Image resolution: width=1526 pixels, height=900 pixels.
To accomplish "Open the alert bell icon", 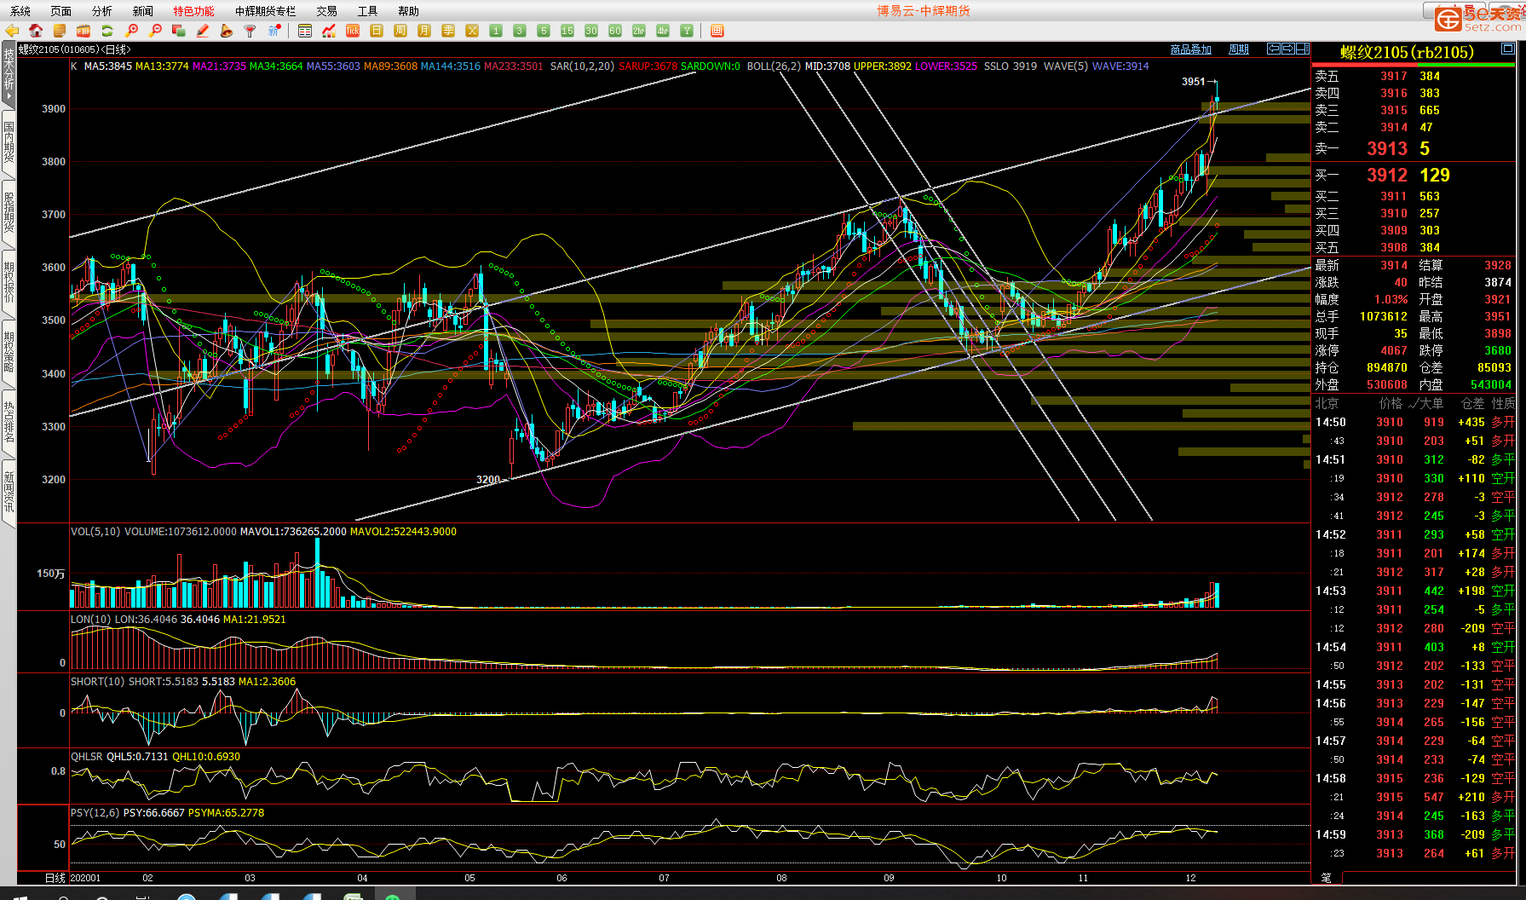I will coord(227,31).
